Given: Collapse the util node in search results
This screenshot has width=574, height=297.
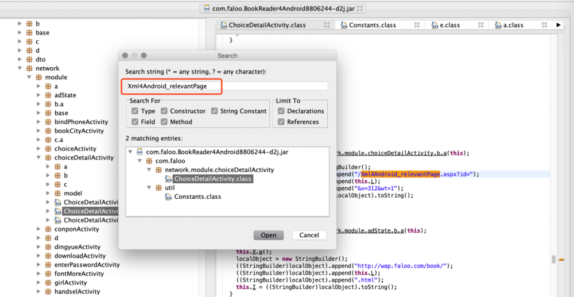Looking at the screenshot, I should click(149, 188).
